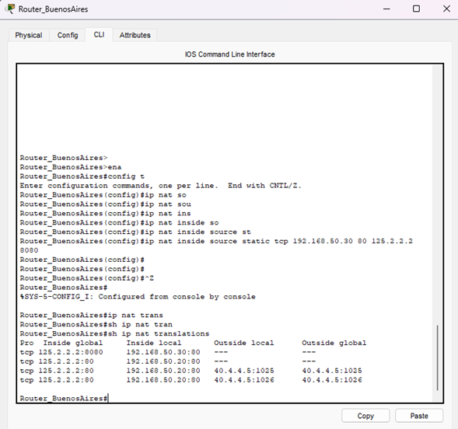Click the Router_BuenosAires window icon
This screenshot has width=458, height=429.
(10, 9)
